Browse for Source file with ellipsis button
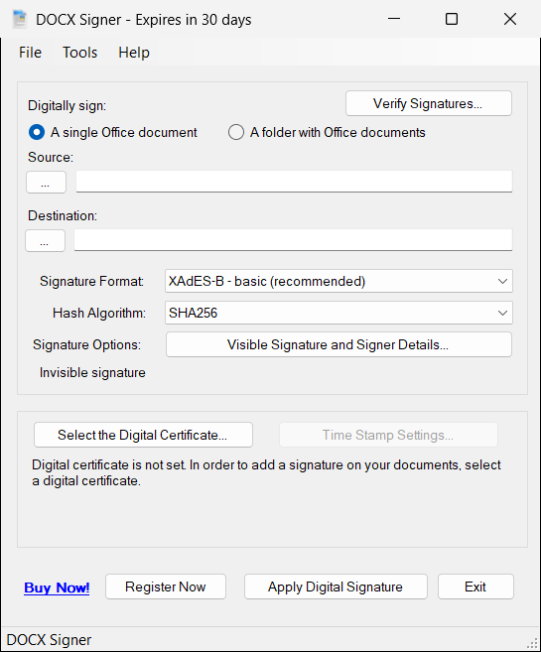541x652 pixels. pos(46,183)
